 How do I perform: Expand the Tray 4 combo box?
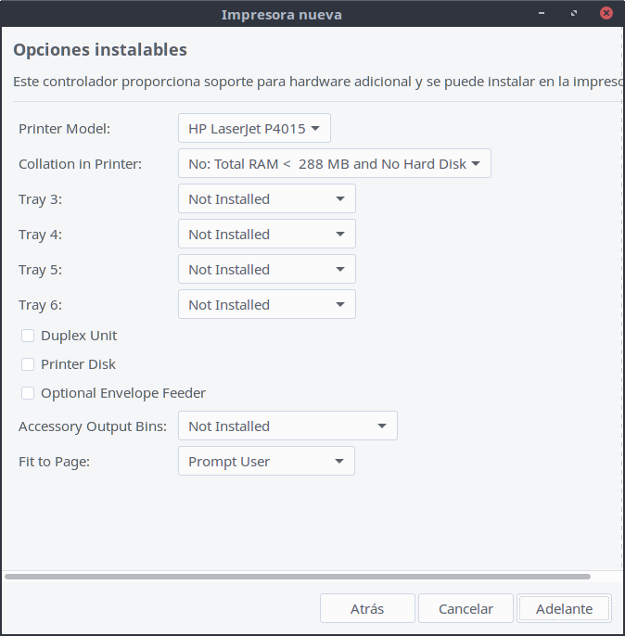(266, 235)
